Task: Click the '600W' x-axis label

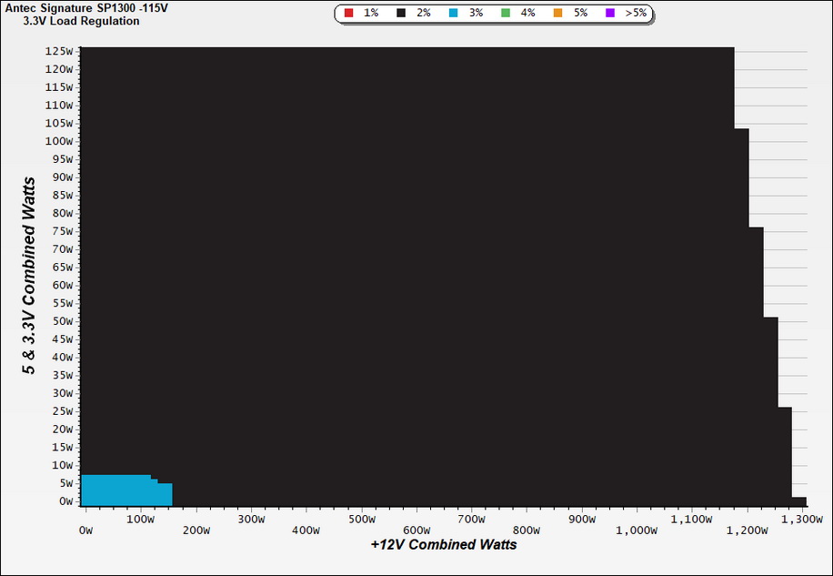Action: click(416, 531)
